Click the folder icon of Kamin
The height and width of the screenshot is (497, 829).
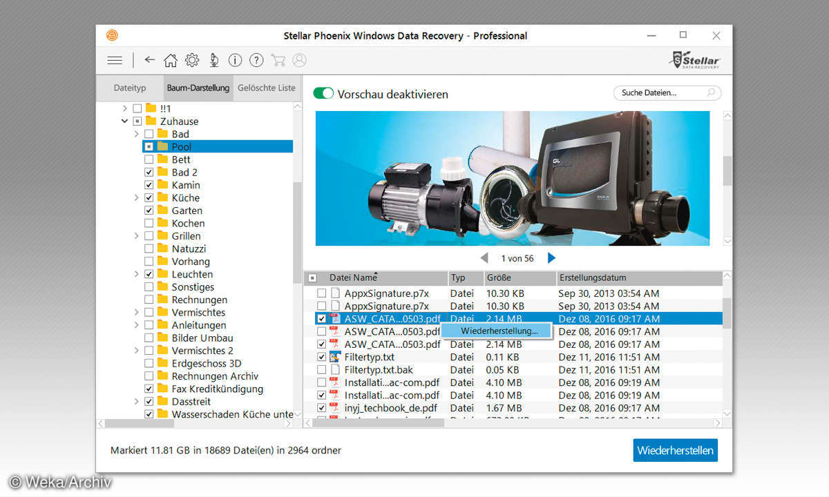pyautogui.click(x=163, y=185)
